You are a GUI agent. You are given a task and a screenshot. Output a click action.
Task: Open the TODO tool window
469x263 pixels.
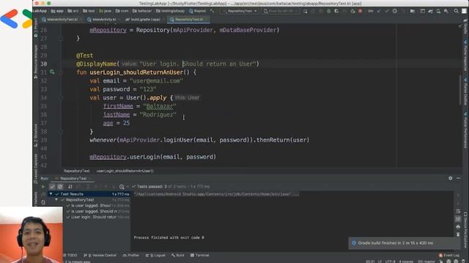point(70,255)
